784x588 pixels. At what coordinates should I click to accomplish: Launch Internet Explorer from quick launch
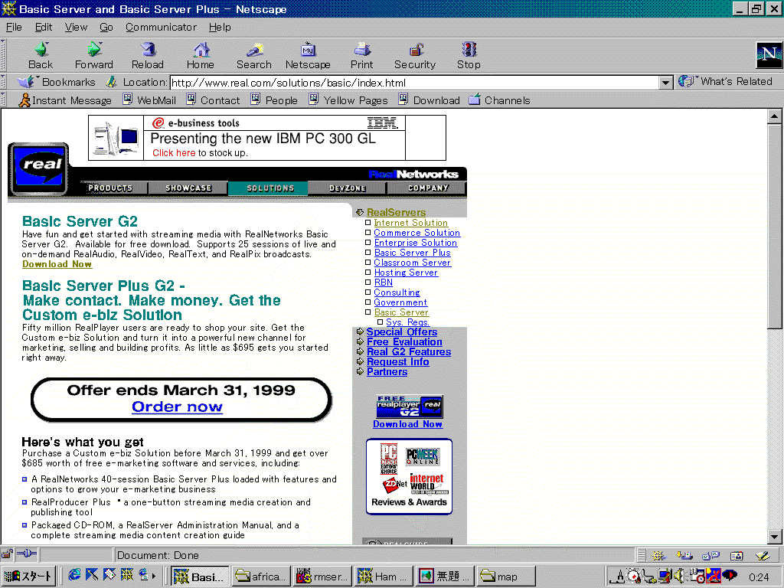click(x=74, y=575)
